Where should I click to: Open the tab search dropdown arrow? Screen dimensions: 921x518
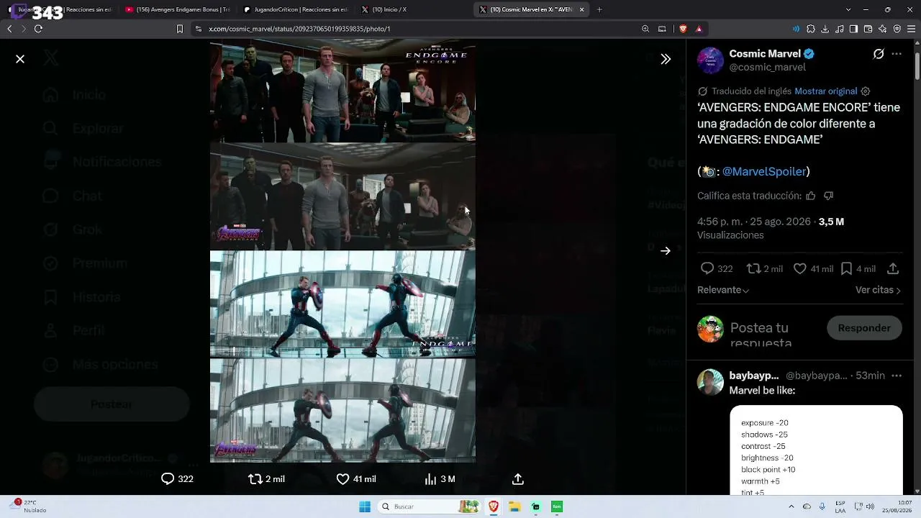(848, 9)
